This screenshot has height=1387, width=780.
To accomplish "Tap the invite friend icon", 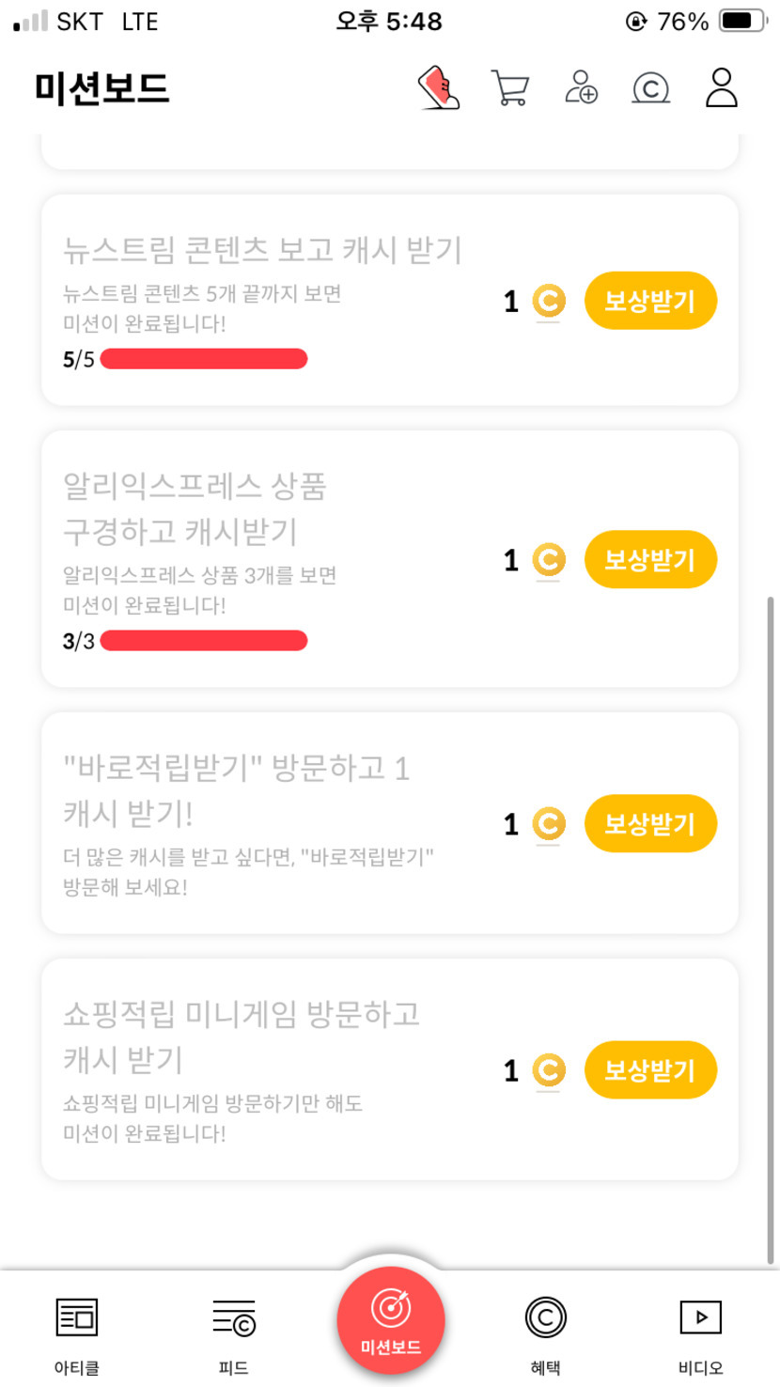I will pyautogui.click(x=581, y=88).
